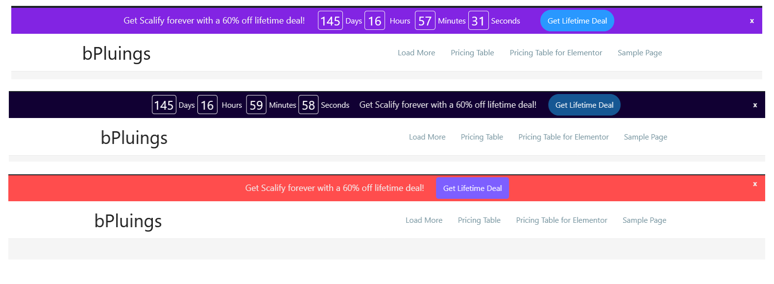Open the Pricing Table page
774x284 pixels.
point(472,52)
